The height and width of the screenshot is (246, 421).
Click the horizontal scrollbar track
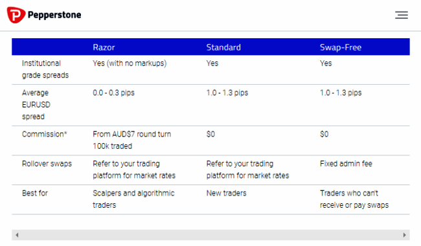210,235
